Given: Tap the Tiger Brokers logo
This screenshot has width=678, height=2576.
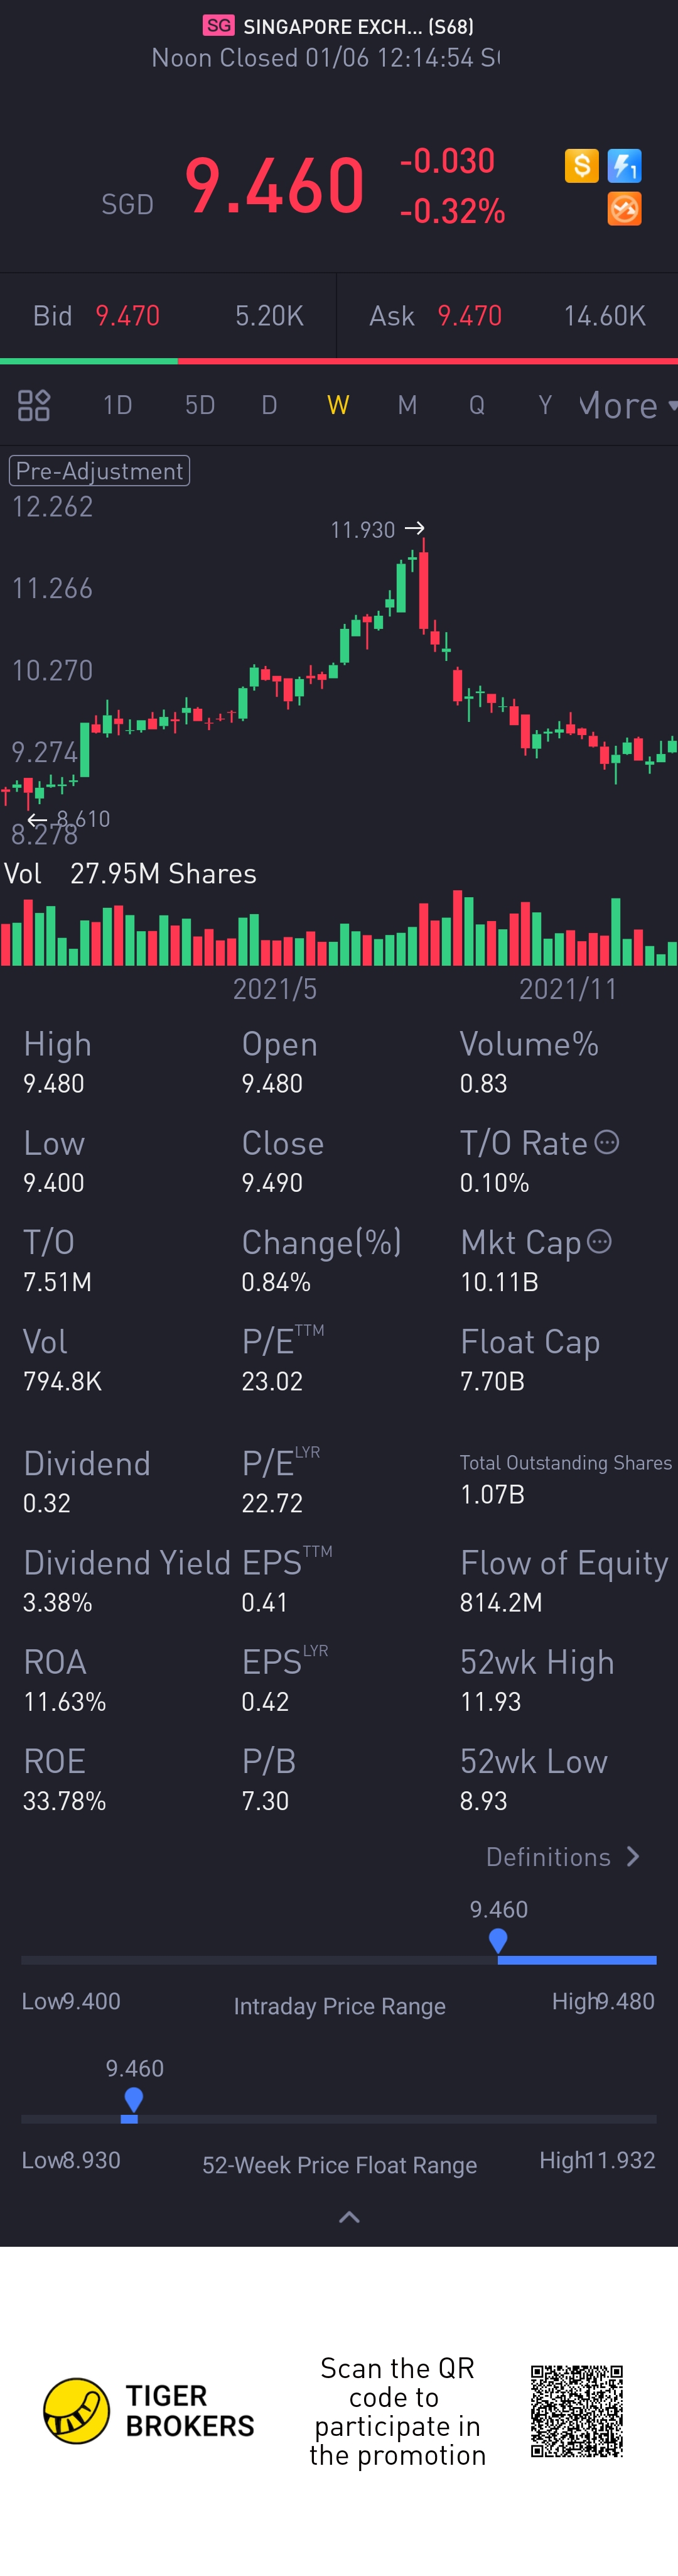Looking at the screenshot, I should point(77,2410).
